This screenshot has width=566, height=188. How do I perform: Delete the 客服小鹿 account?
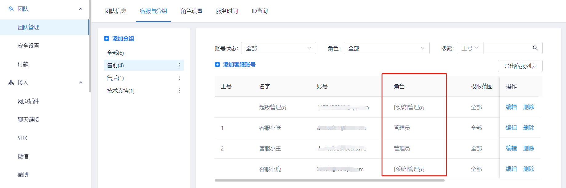click(x=528, y=169)
